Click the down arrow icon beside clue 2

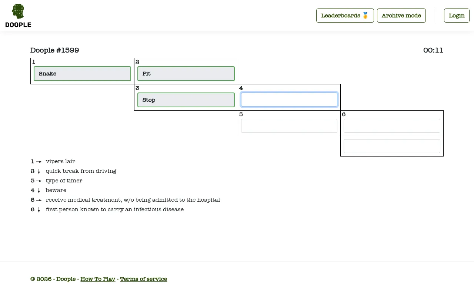click(39, 171)
